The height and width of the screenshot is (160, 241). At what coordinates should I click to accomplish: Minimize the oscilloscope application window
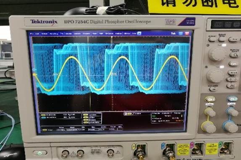pos(181,33)
